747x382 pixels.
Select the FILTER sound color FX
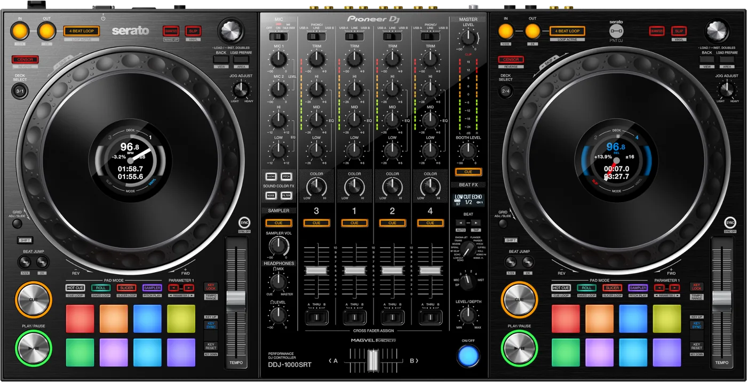pos(287,196)
